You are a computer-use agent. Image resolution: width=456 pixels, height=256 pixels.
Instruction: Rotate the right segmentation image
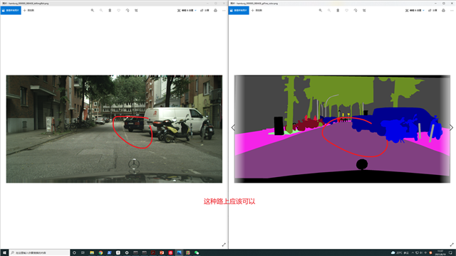(x=356, y=11)
